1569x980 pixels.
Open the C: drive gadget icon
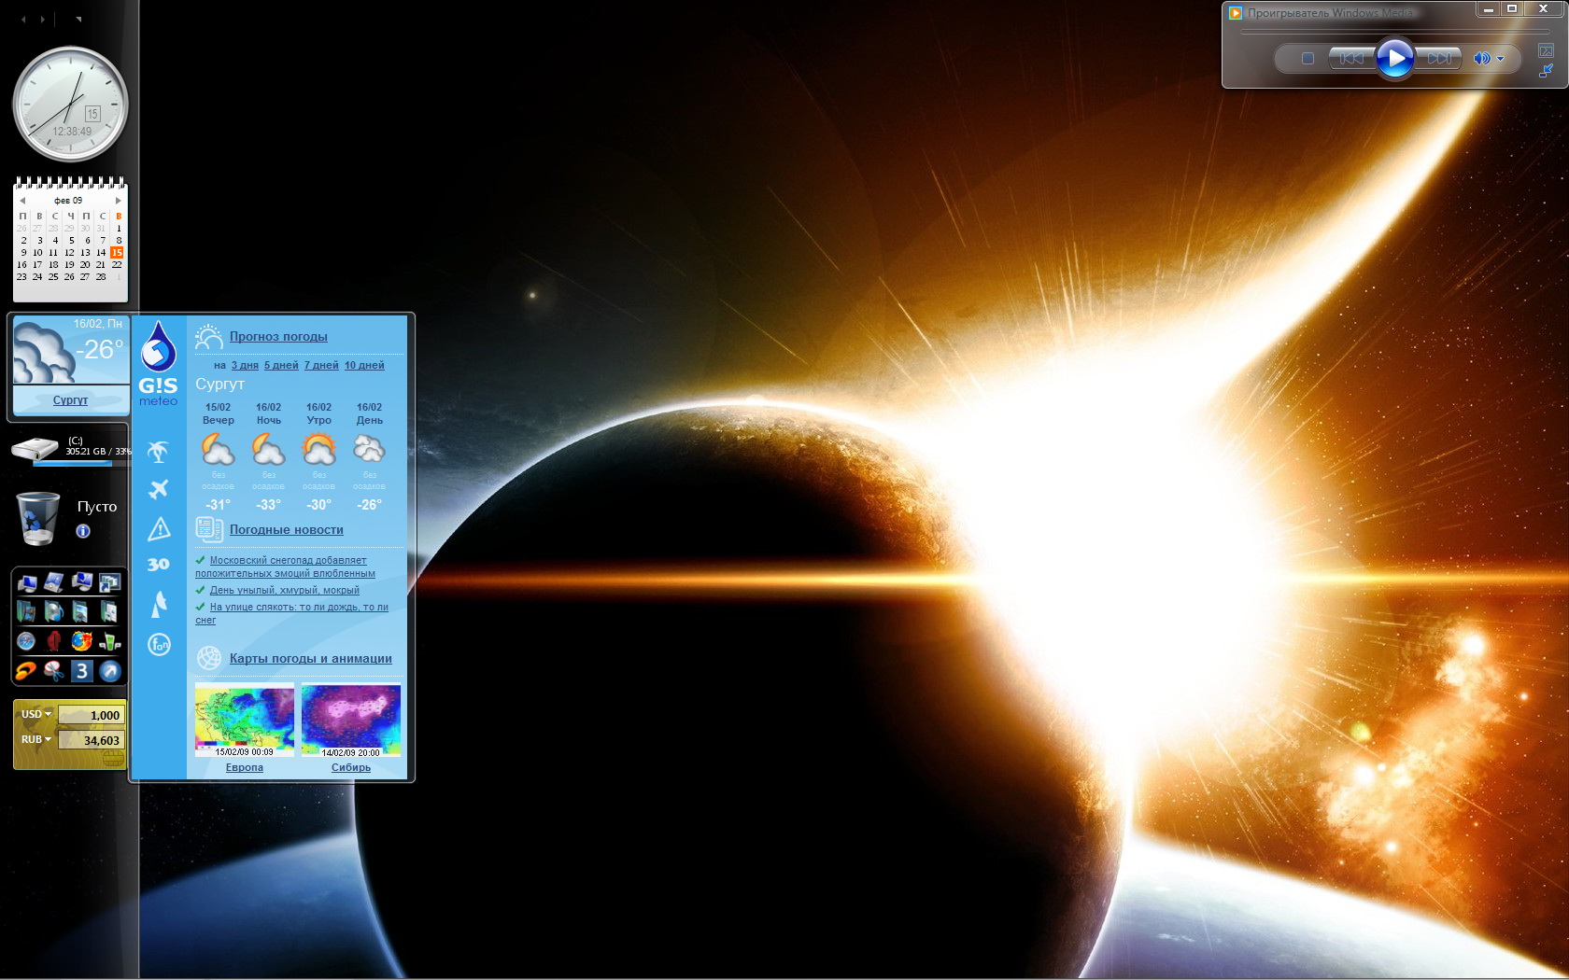(35, 449)
